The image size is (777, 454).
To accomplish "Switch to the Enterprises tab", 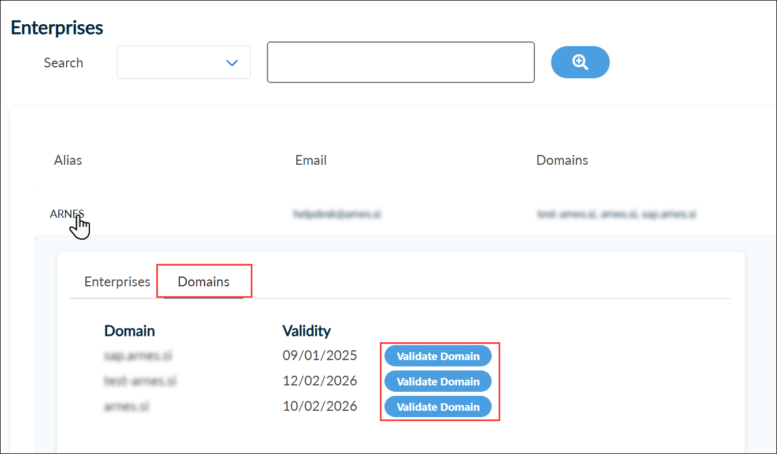I will (x=117, y=282).
